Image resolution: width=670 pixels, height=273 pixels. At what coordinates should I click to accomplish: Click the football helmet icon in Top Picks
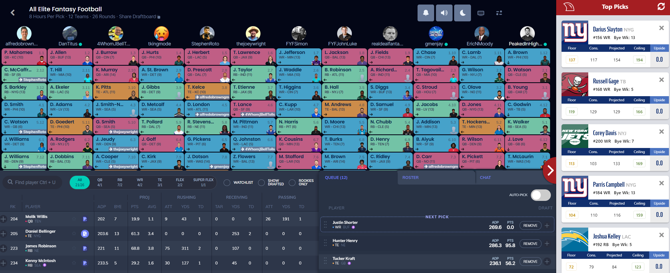point(569,7)
